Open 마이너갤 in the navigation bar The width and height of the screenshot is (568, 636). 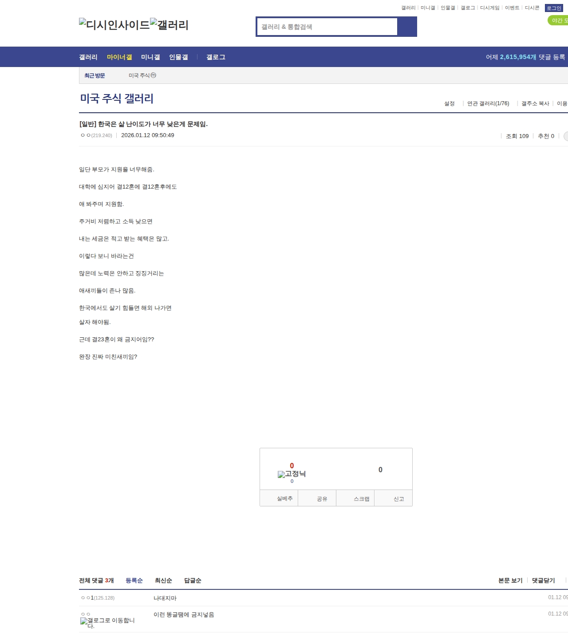click(119, 57)
